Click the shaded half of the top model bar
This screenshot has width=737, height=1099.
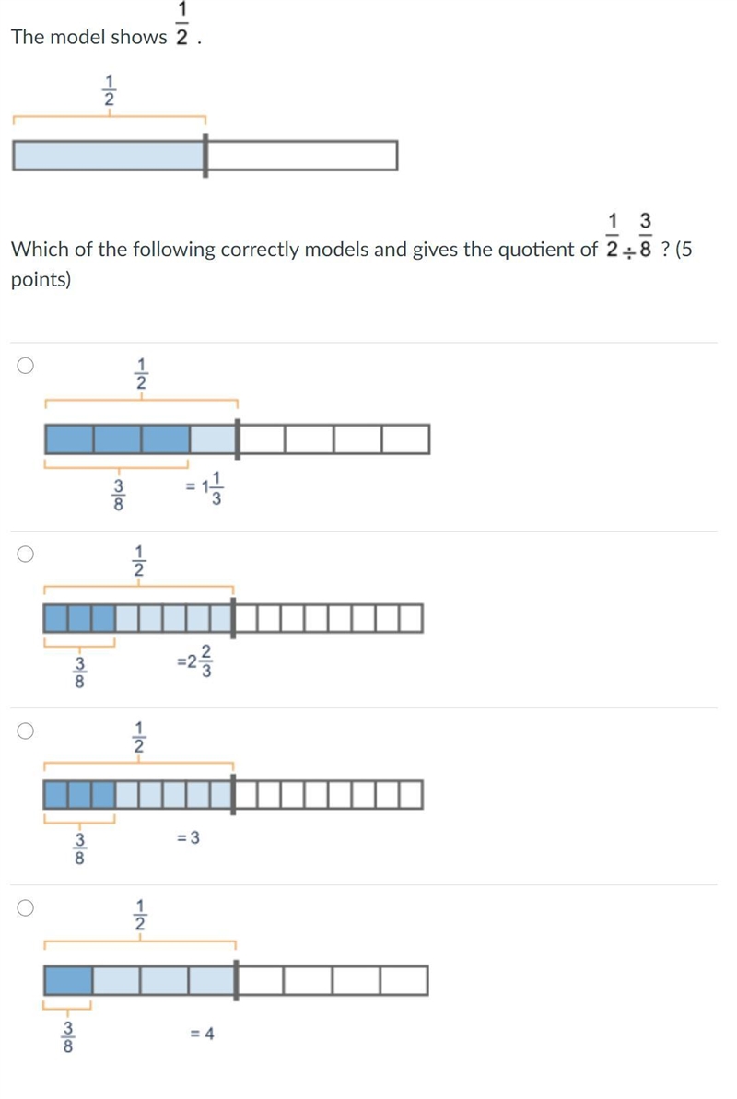[x=109, y=156]
